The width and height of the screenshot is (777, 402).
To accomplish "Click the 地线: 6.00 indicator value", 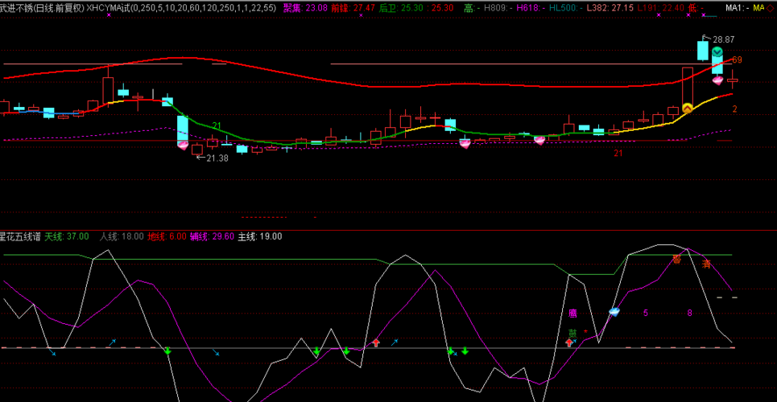I will click(167, 236).
